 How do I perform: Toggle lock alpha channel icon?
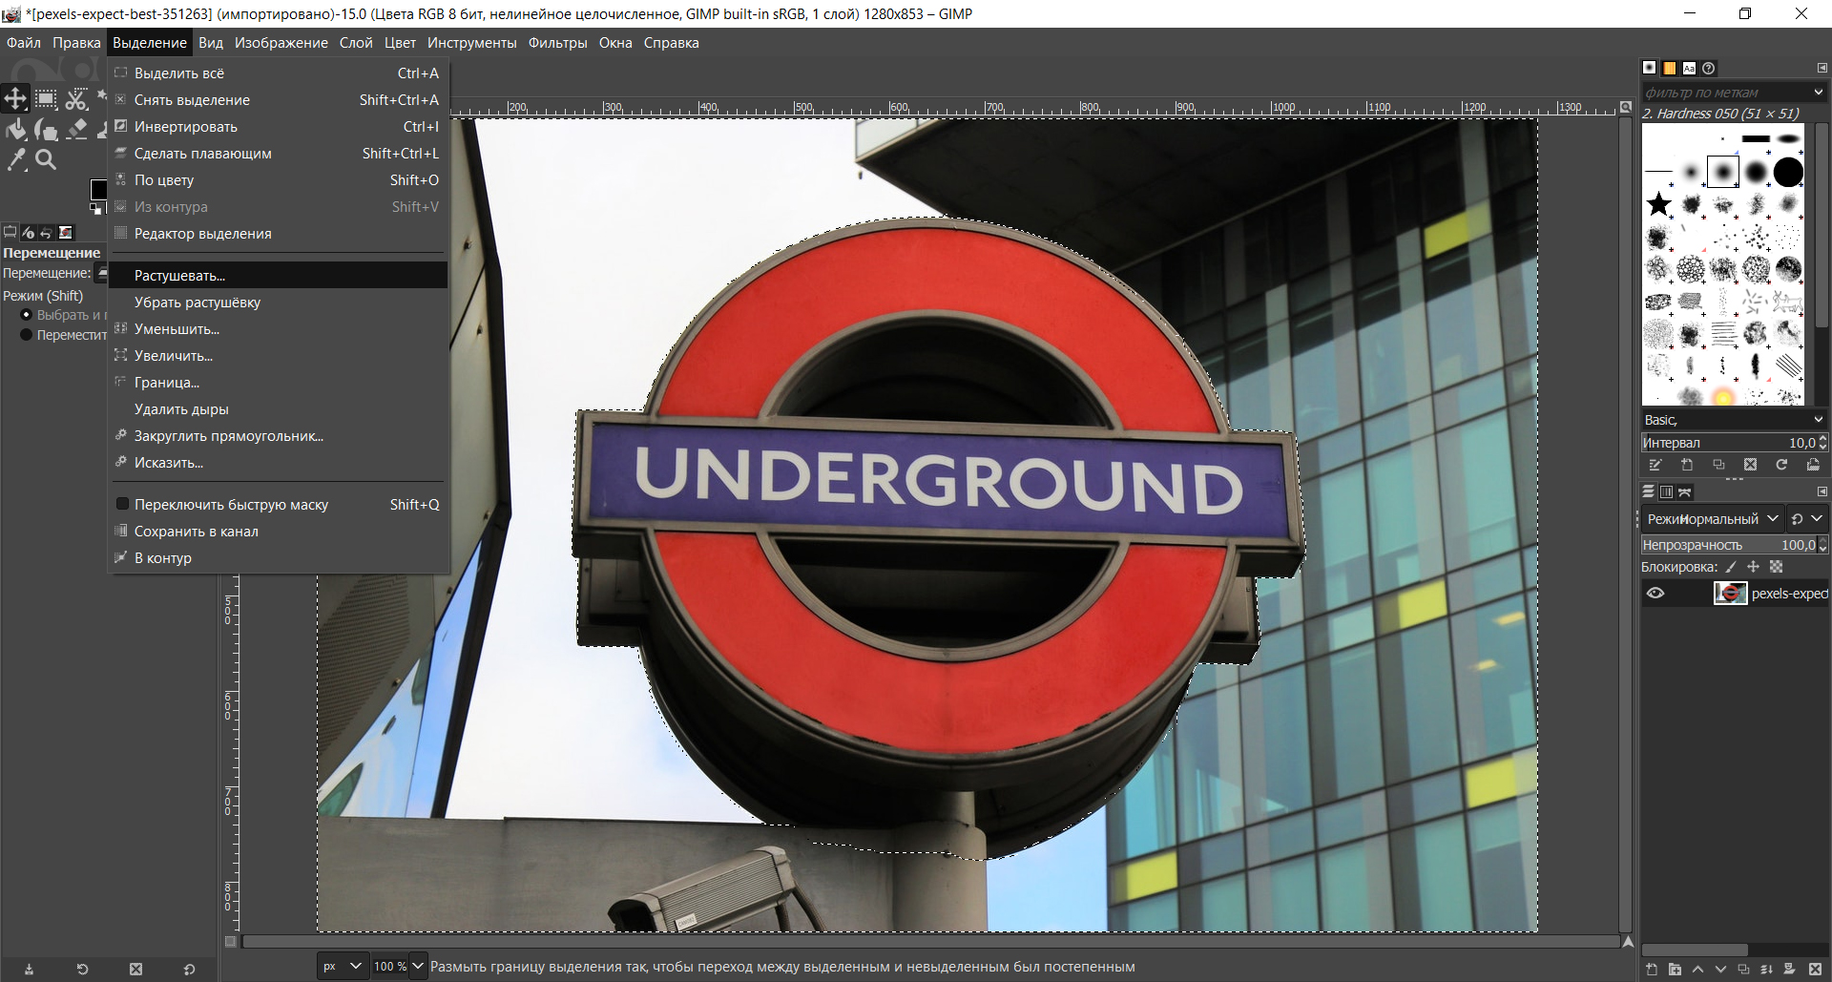[x=1776, y=567]
